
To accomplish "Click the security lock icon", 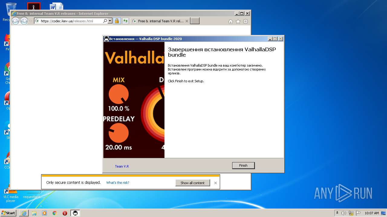I will click(117, 21).
